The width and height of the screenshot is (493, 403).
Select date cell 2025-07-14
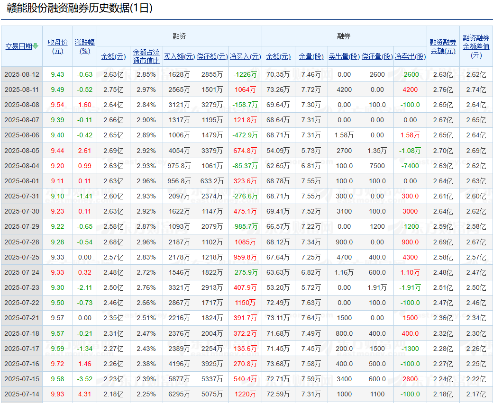point(22,394)
